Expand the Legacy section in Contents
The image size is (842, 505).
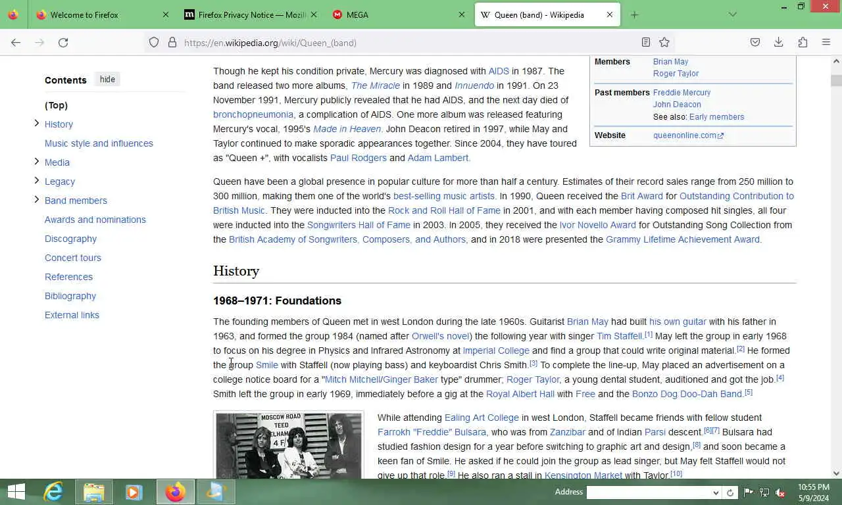tap(37, 180)
